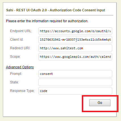Click the Response Type label
The image size is (121, 121).
tap(22, 91)
